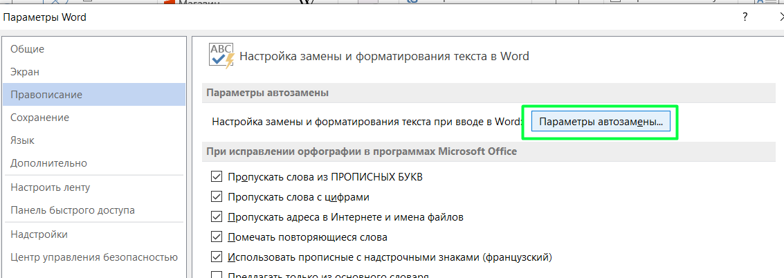Disable Помечать повторяющиеся слова
This screenshot has height=278, width=784.
pos(217,237)
